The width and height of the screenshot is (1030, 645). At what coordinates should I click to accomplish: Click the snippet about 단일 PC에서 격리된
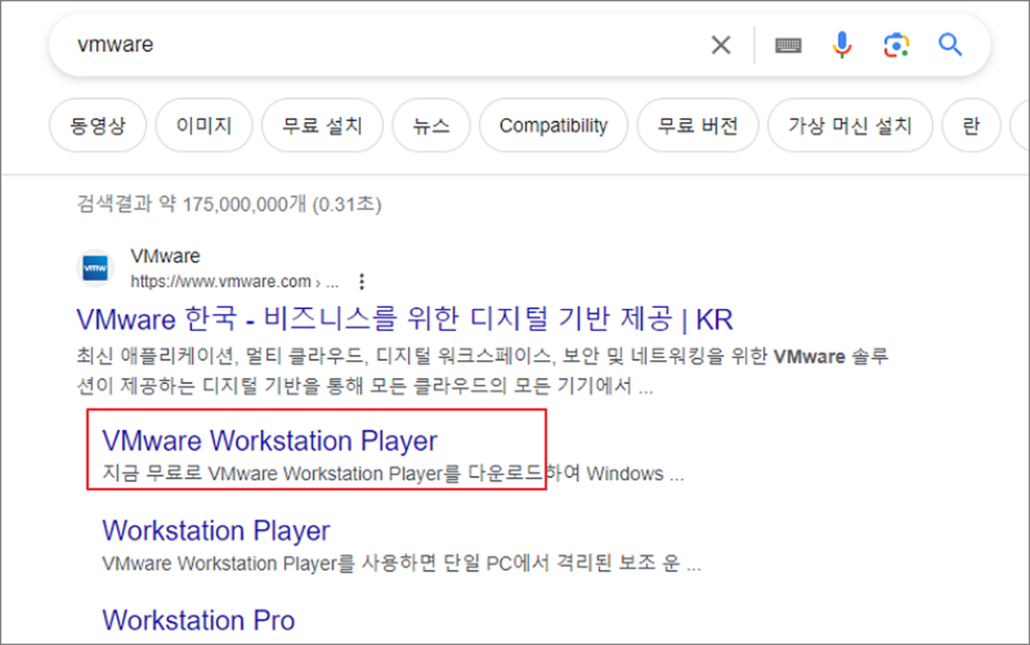tap(401, 564)
